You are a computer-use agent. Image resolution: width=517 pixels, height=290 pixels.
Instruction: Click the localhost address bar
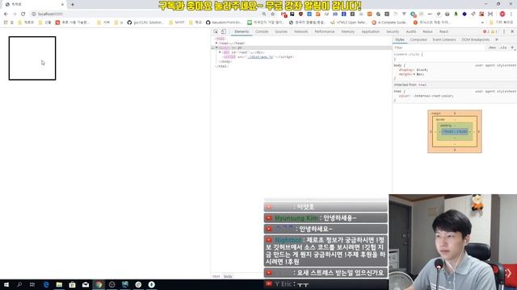145,14
